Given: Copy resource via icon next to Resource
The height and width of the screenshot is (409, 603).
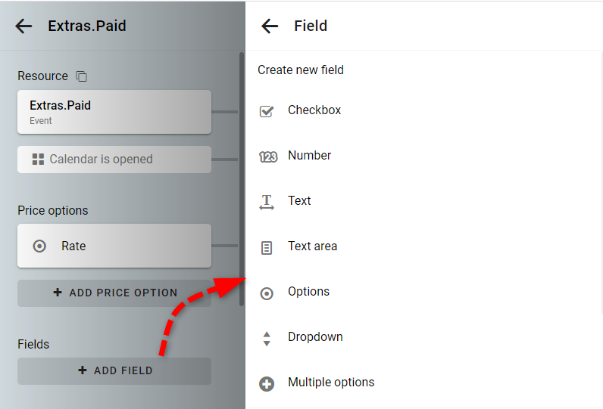Looking at the screenshot, I should [82, 76].
